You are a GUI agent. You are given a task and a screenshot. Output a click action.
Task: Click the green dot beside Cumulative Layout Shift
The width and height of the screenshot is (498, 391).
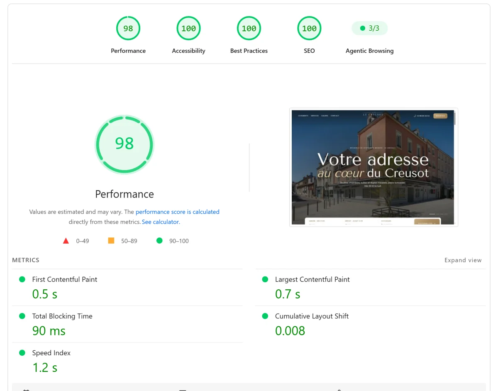[265, 316]
